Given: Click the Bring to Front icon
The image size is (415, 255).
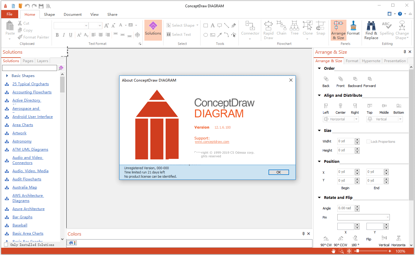Looking at the screenshot, I should point(340,79).
